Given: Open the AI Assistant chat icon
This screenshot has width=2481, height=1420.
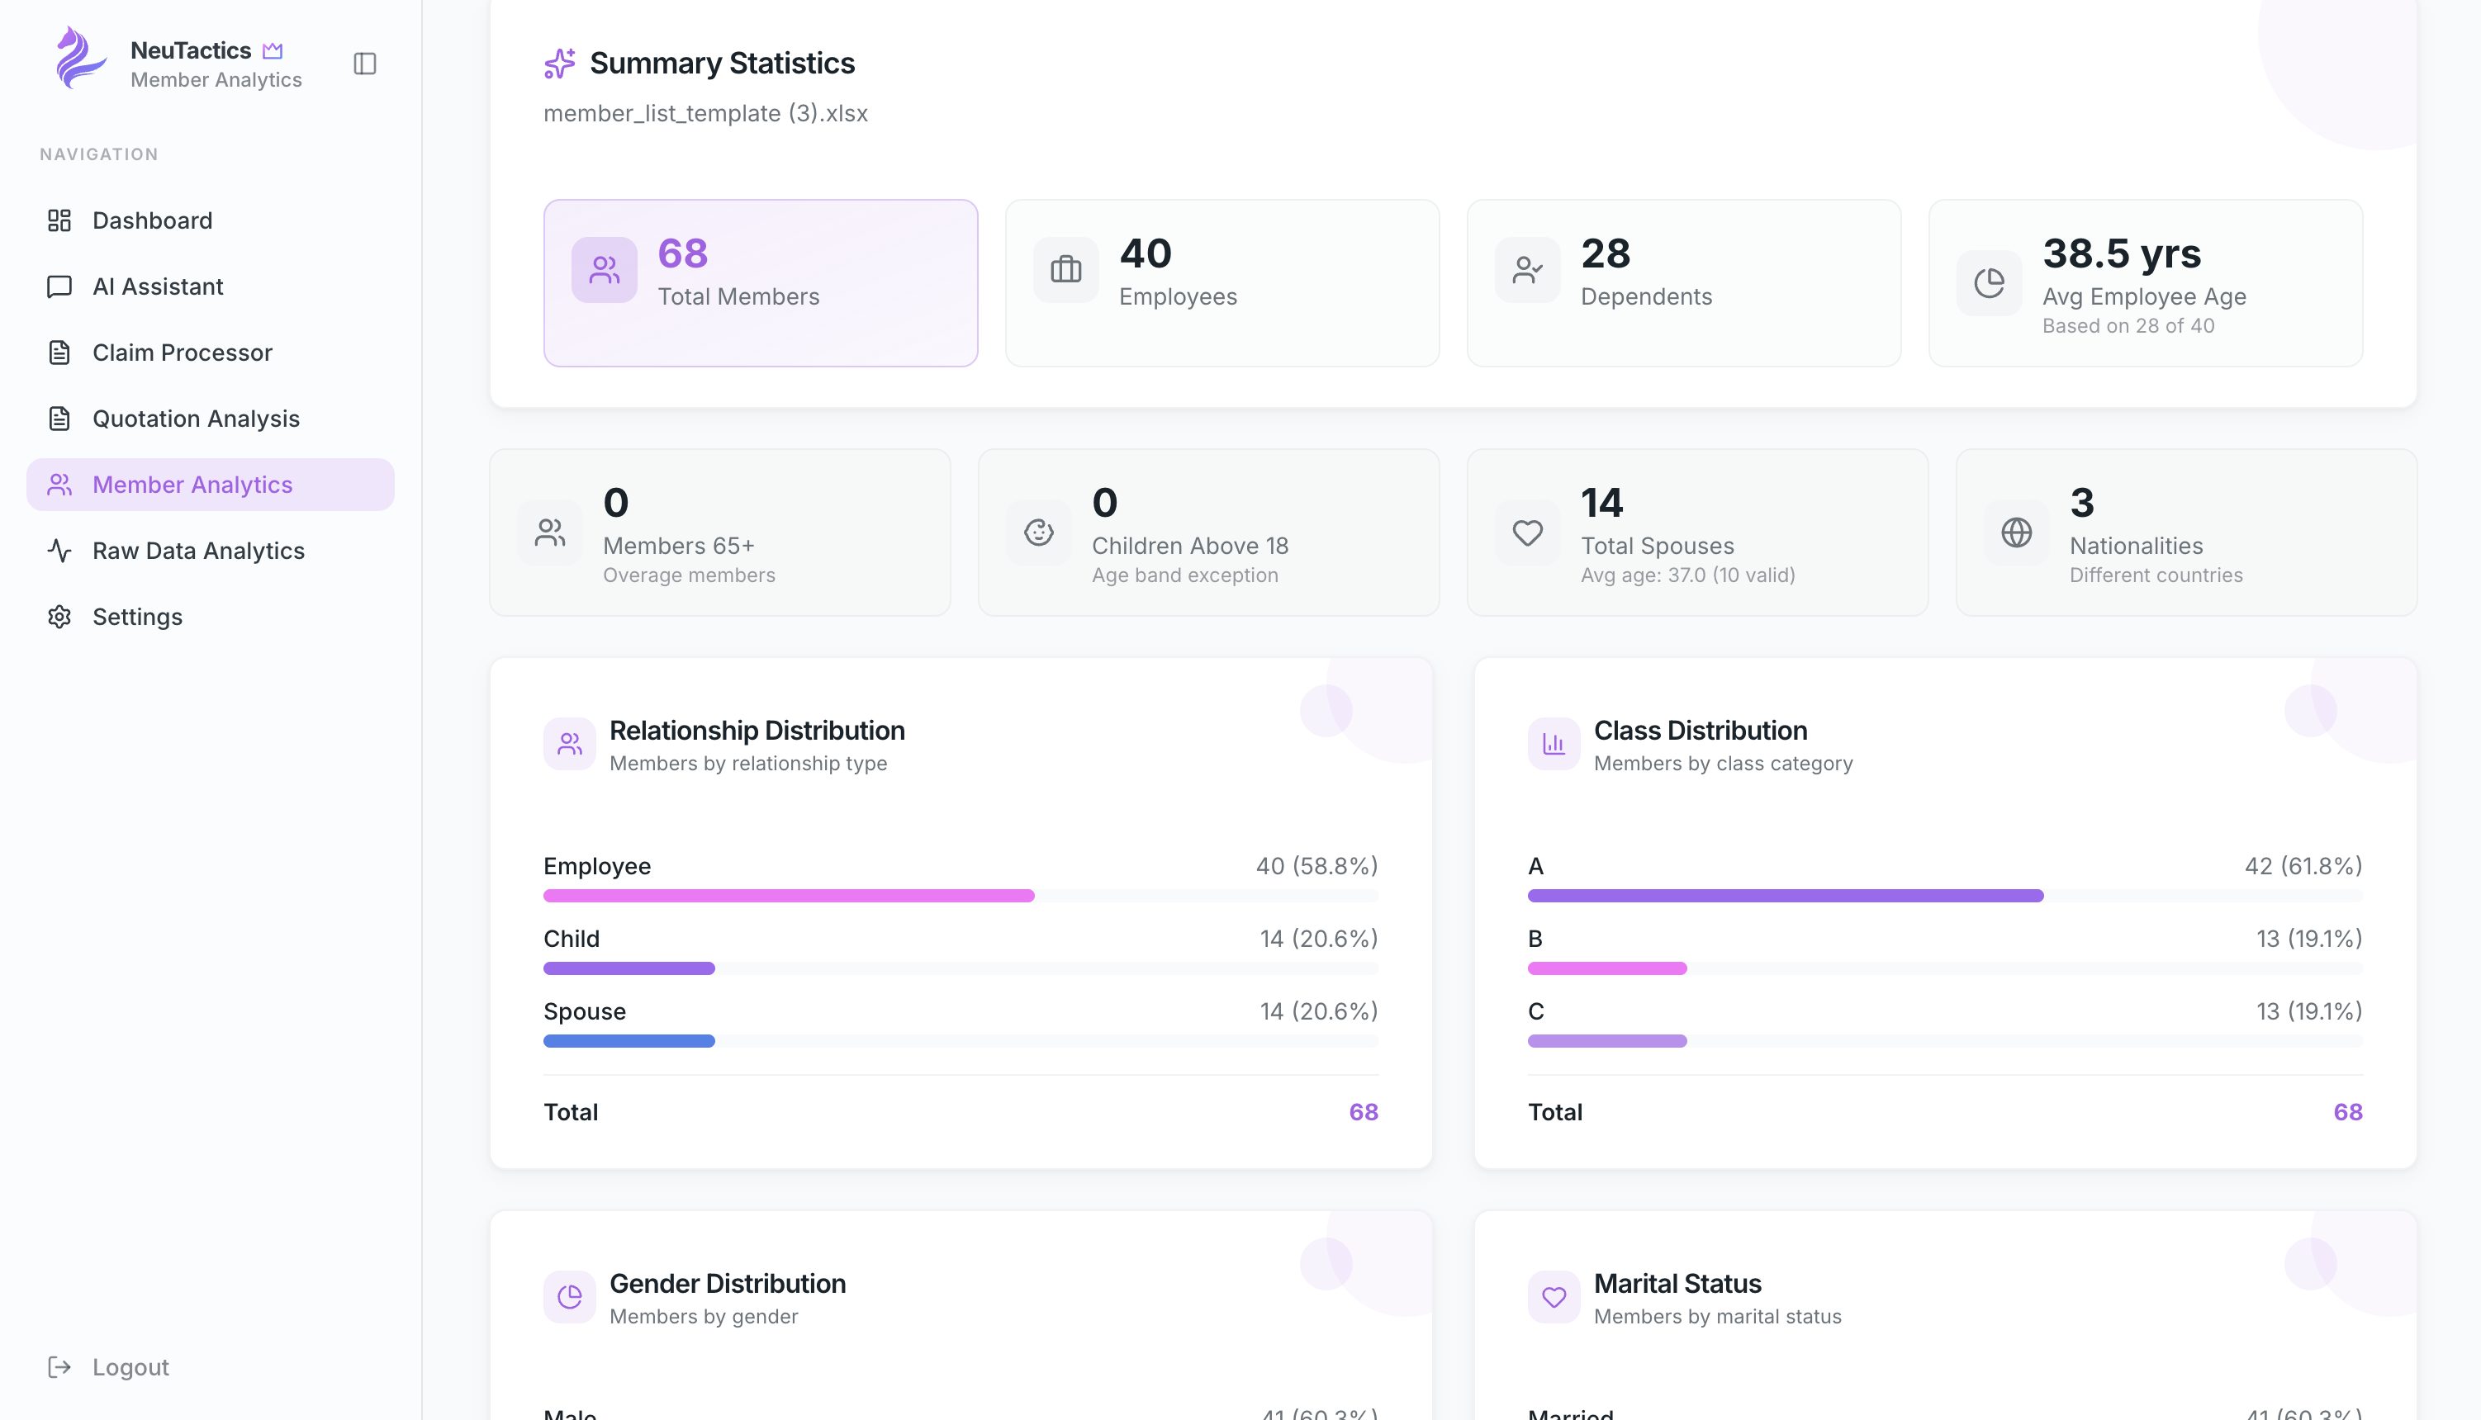Looking at the screenshot, I should [59, 286].
